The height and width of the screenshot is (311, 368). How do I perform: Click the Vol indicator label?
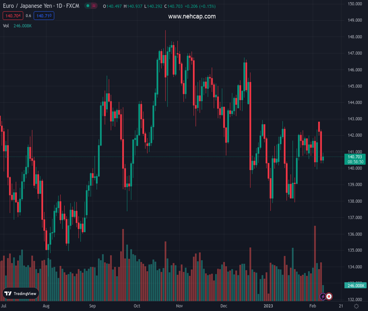(x=6, y=26)
